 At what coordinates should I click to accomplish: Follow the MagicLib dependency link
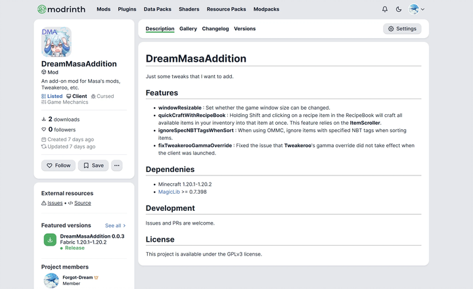pyautogui.click(x=169, y=191)
